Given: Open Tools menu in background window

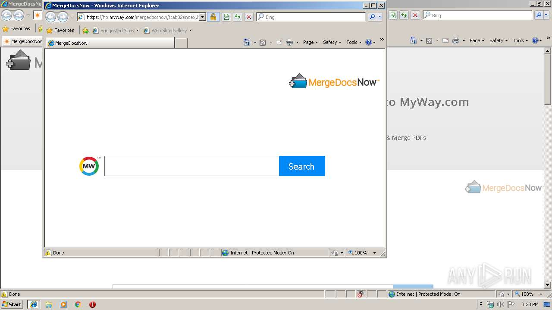Looking at the screenshot, I should [520, 40].
